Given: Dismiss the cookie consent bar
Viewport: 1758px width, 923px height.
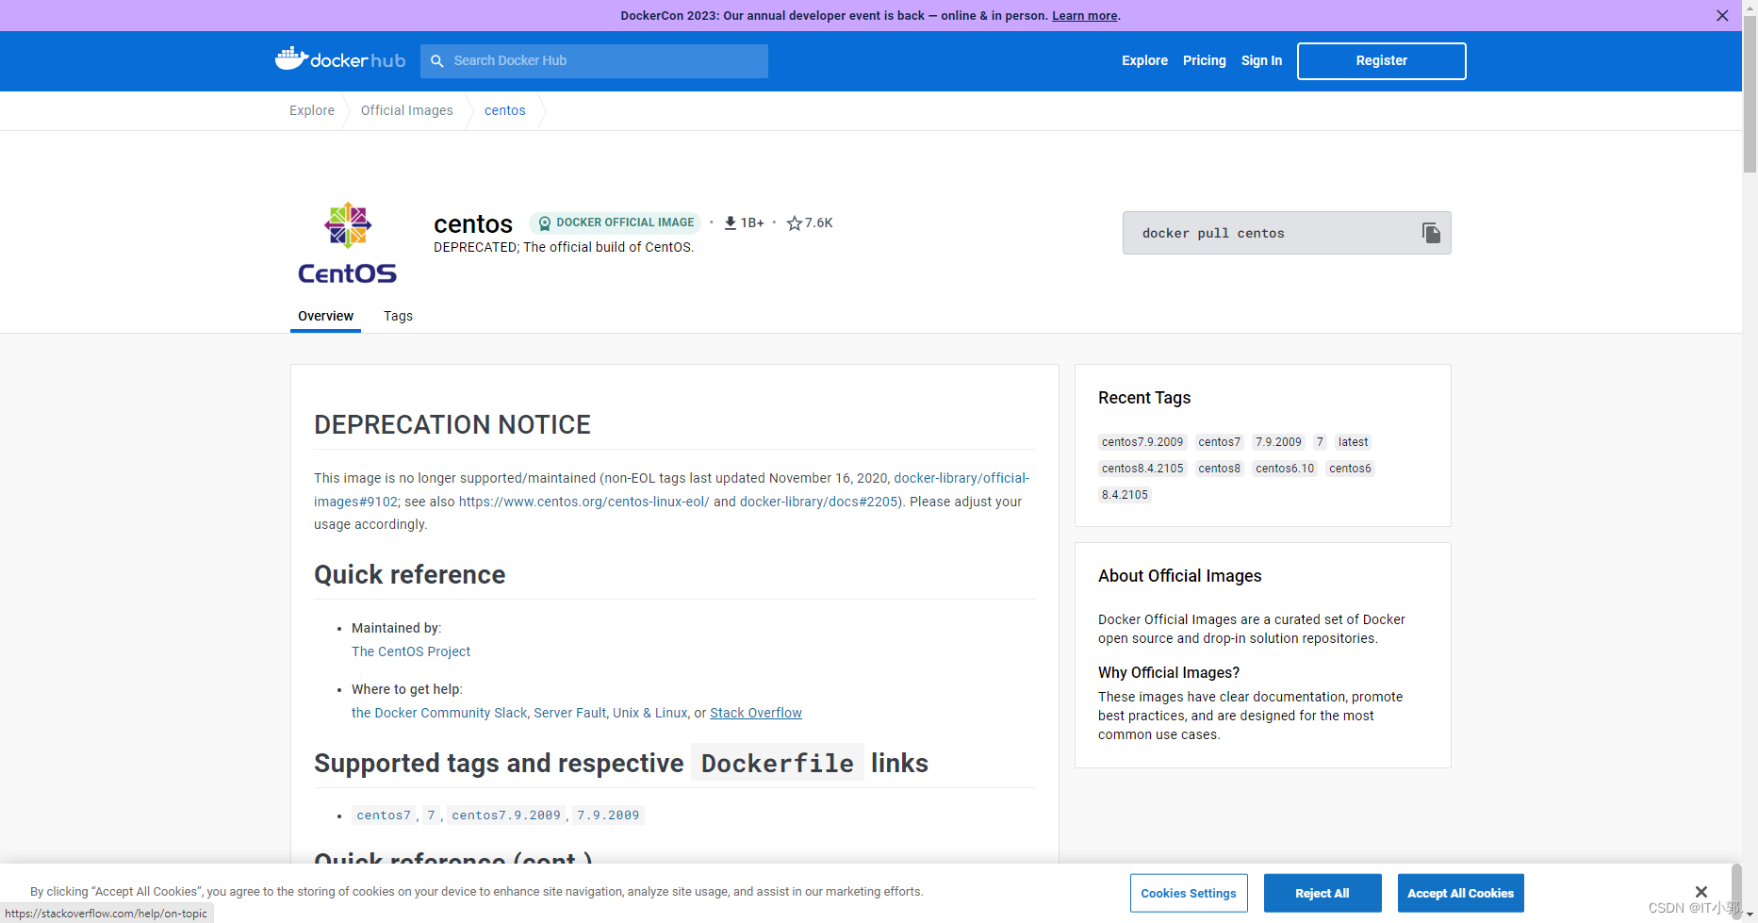Looking at the screenshot, I should (x=1701, y=892).
